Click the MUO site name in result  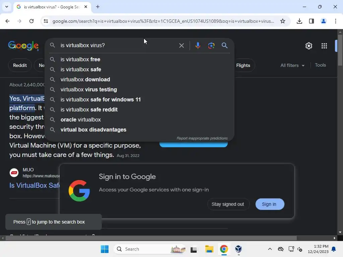(x=28, y=170)
